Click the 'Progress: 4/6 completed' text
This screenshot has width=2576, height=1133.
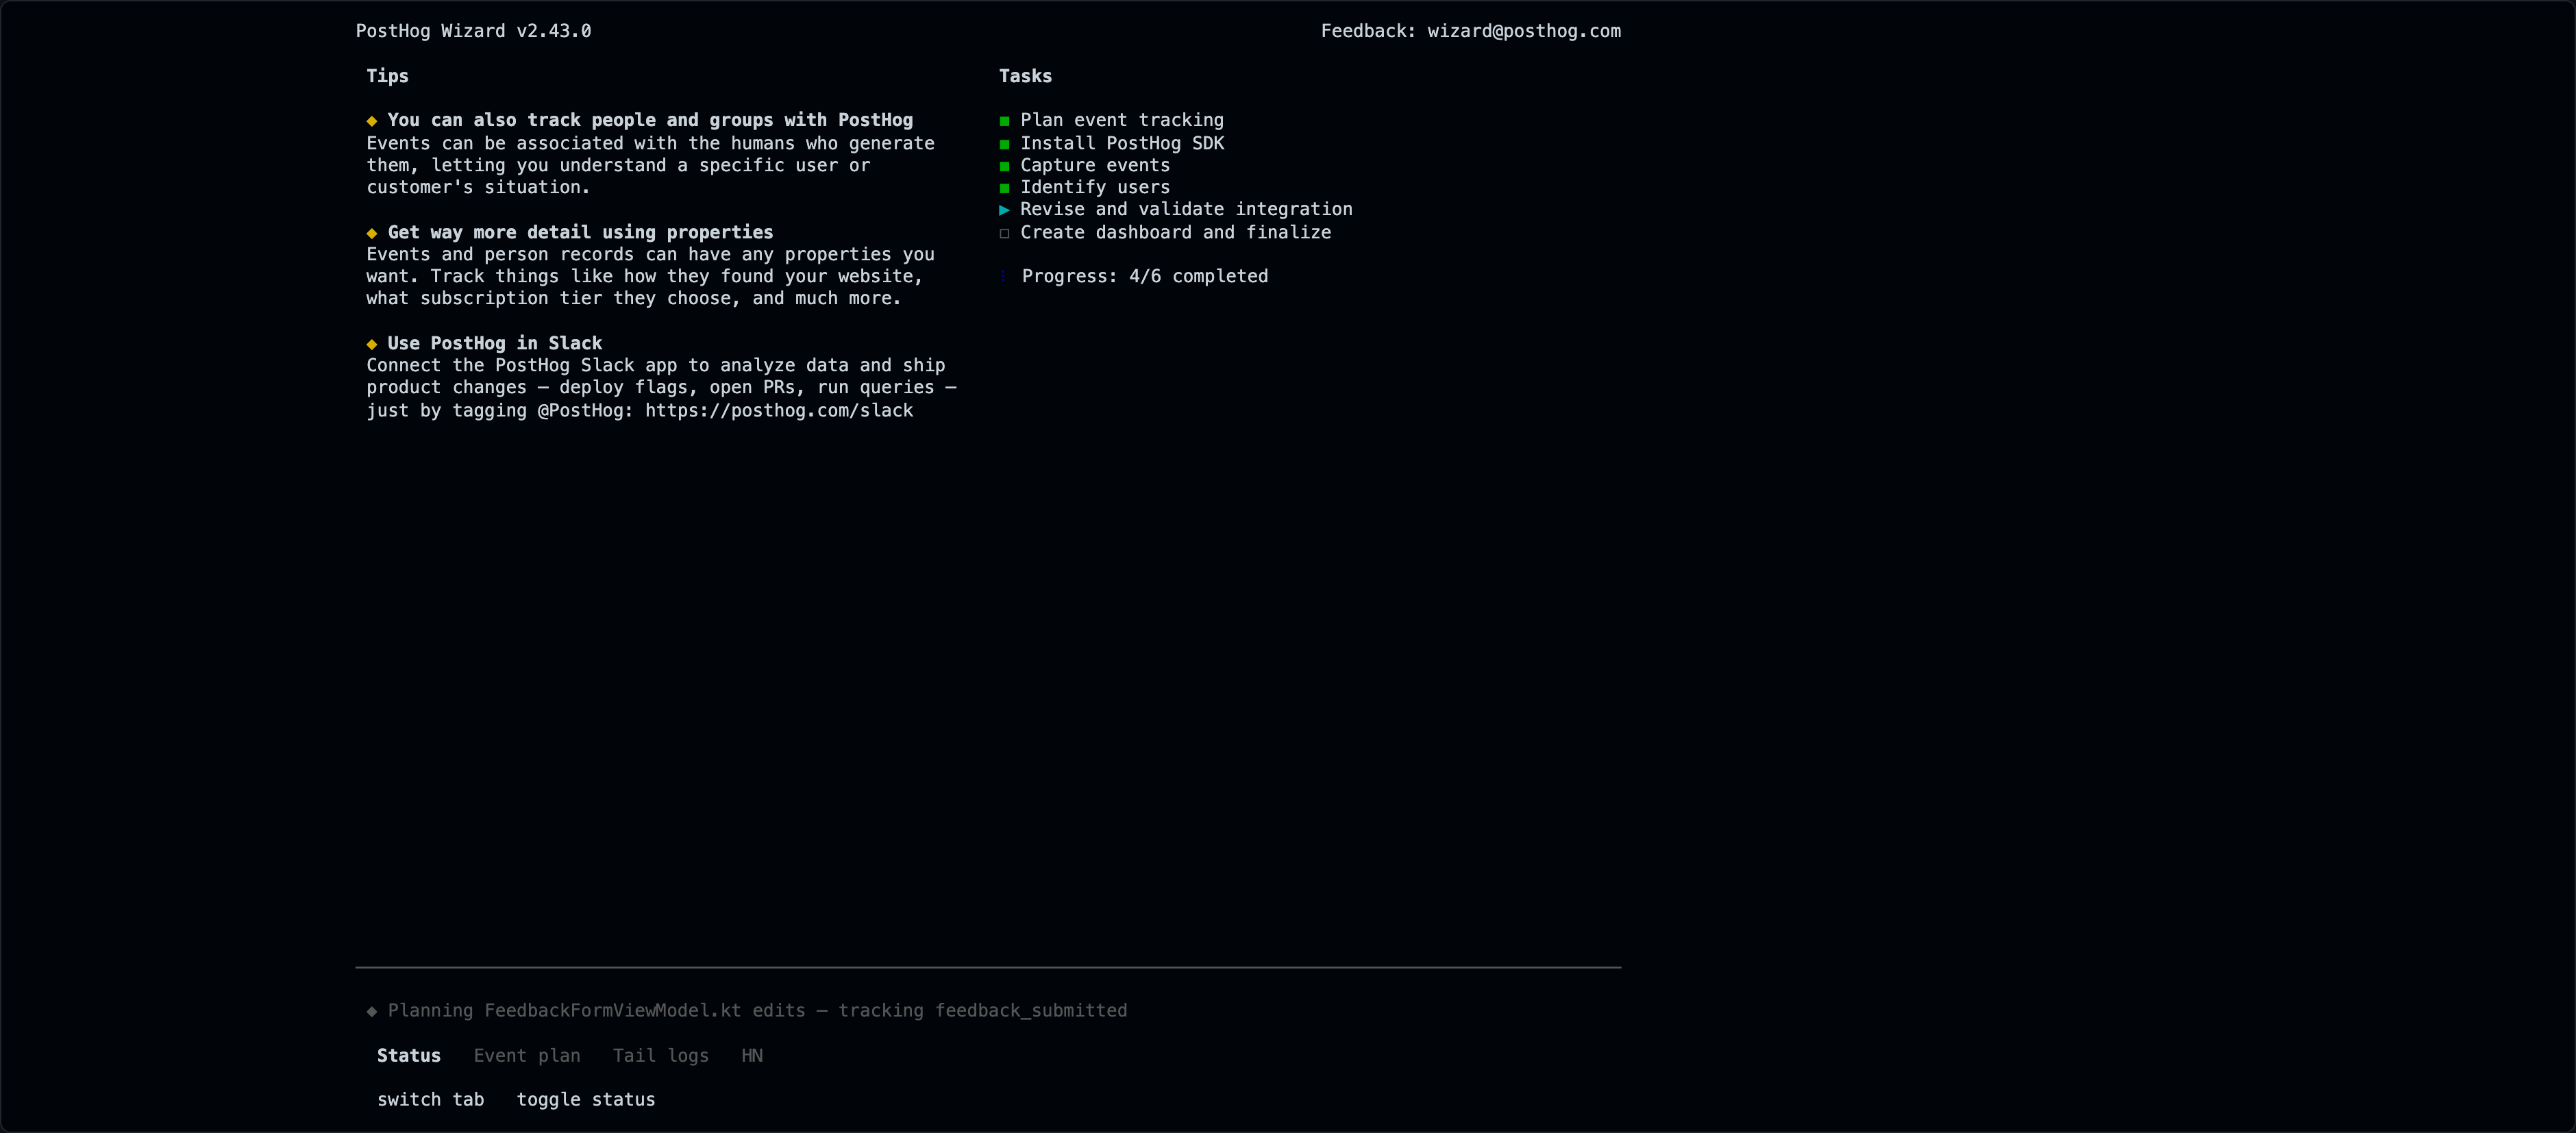(x=1145, y=276)
